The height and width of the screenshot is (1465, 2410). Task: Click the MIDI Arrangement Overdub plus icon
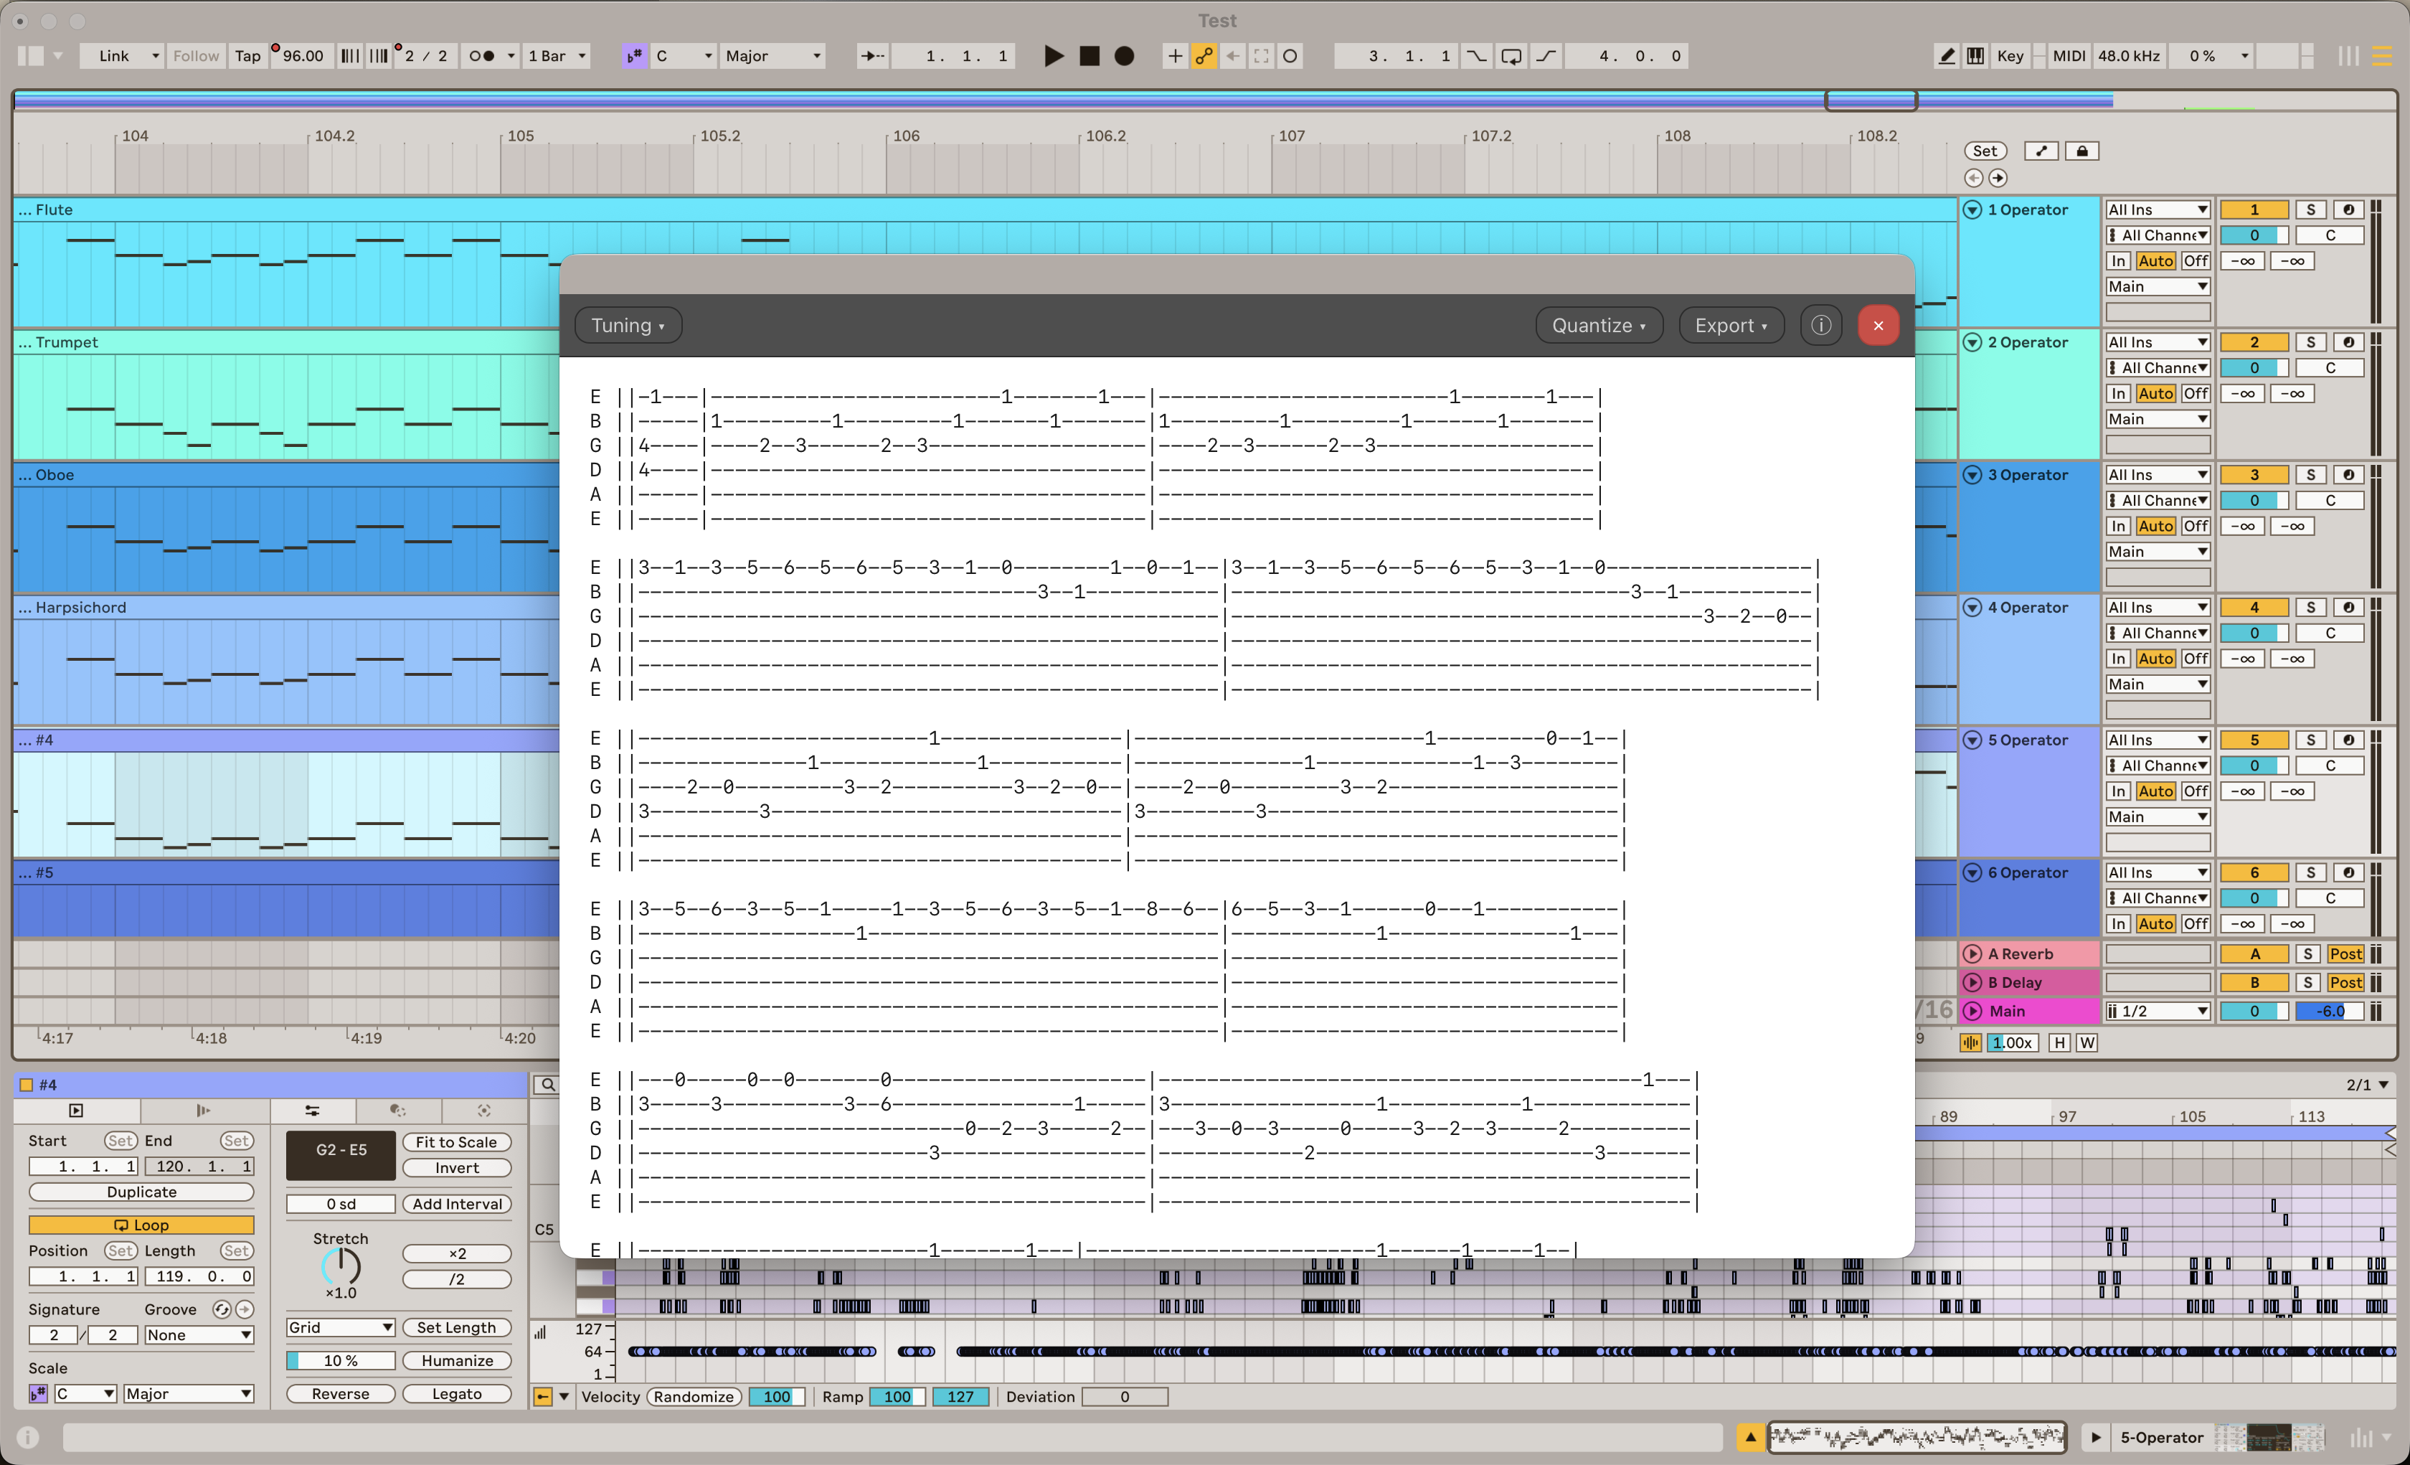[x=1175, y=57]
